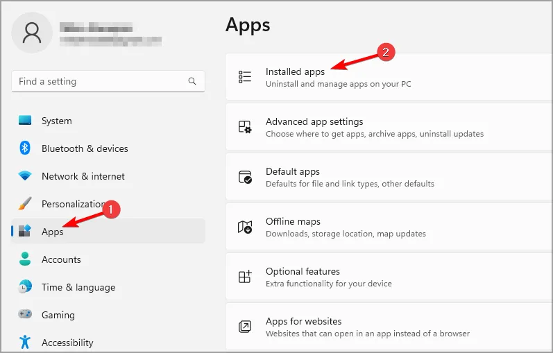Click the Default apps icon

(x=245, y=177)
